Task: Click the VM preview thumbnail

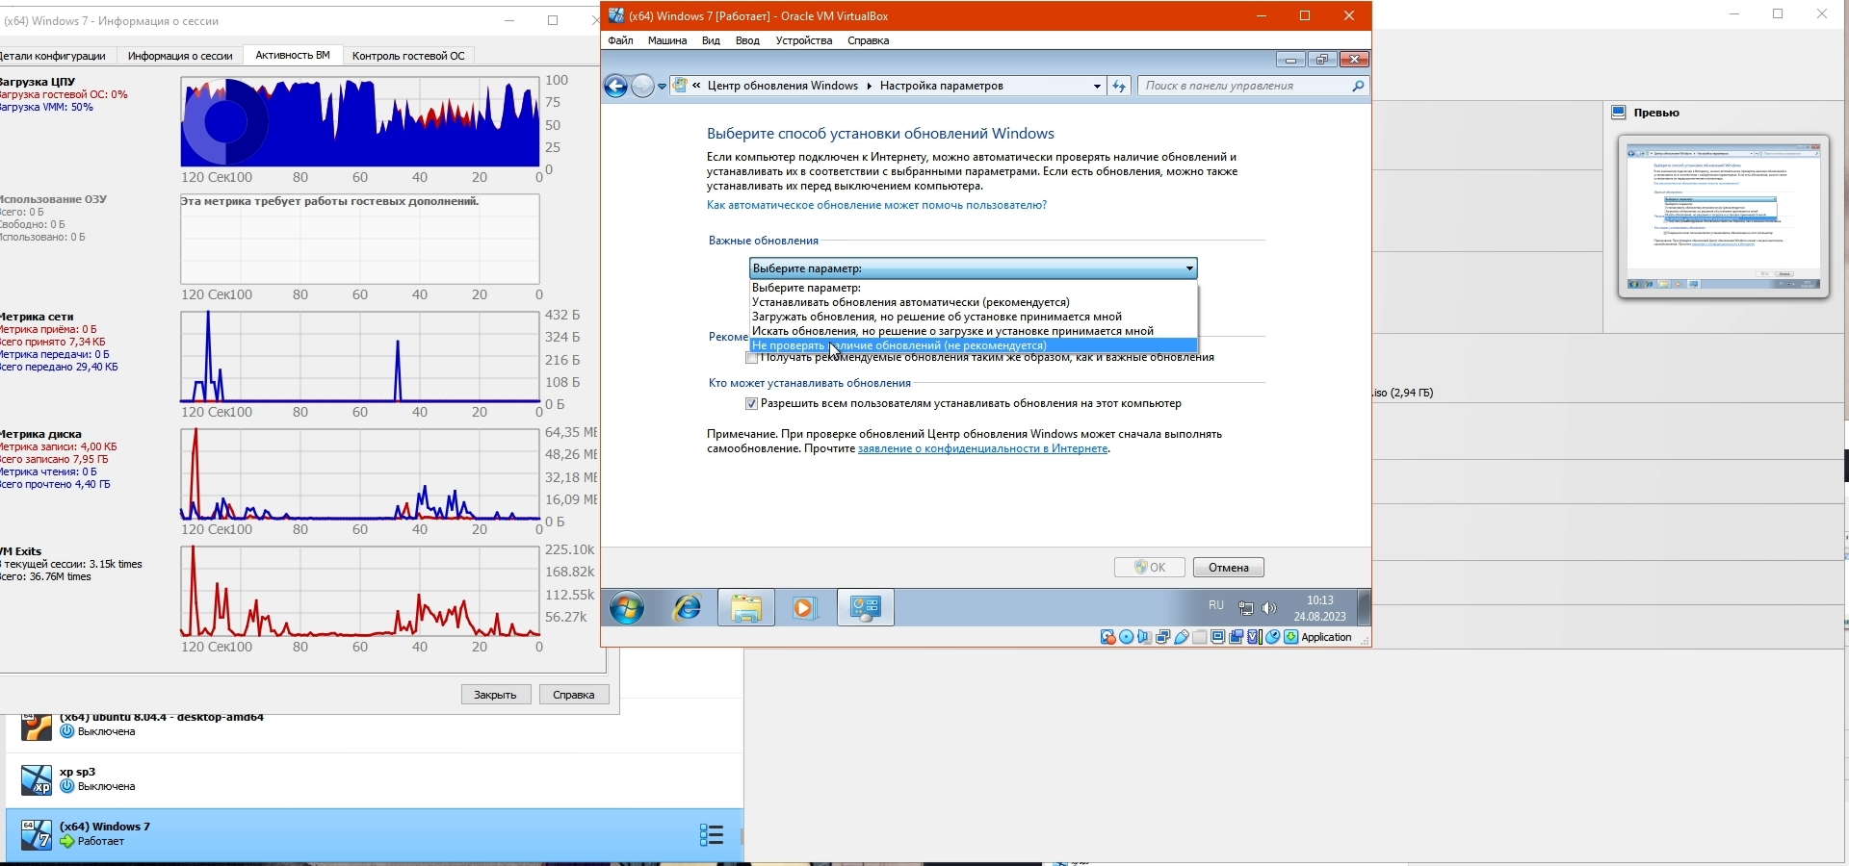Action: tap(1724, 216)
